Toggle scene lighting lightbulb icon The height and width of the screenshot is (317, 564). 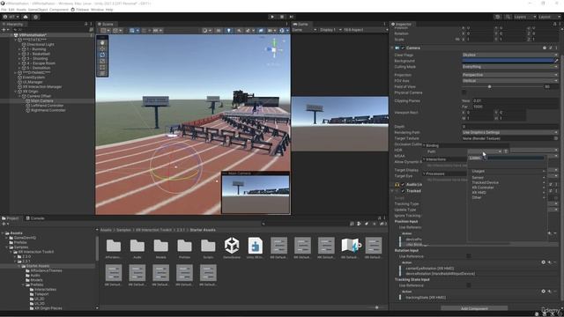pyautogui.click(x=228, y=31)
